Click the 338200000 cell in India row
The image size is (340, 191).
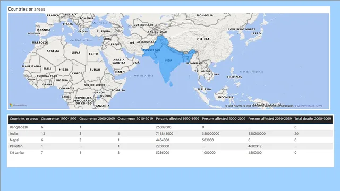[257, 134]
